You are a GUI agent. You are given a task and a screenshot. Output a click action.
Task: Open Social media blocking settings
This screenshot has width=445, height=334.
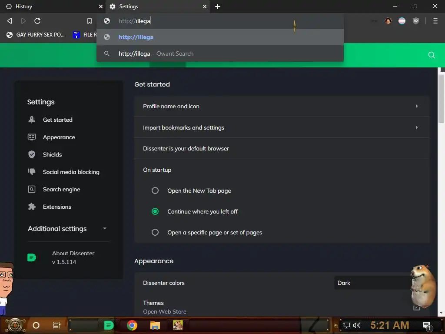71,172
